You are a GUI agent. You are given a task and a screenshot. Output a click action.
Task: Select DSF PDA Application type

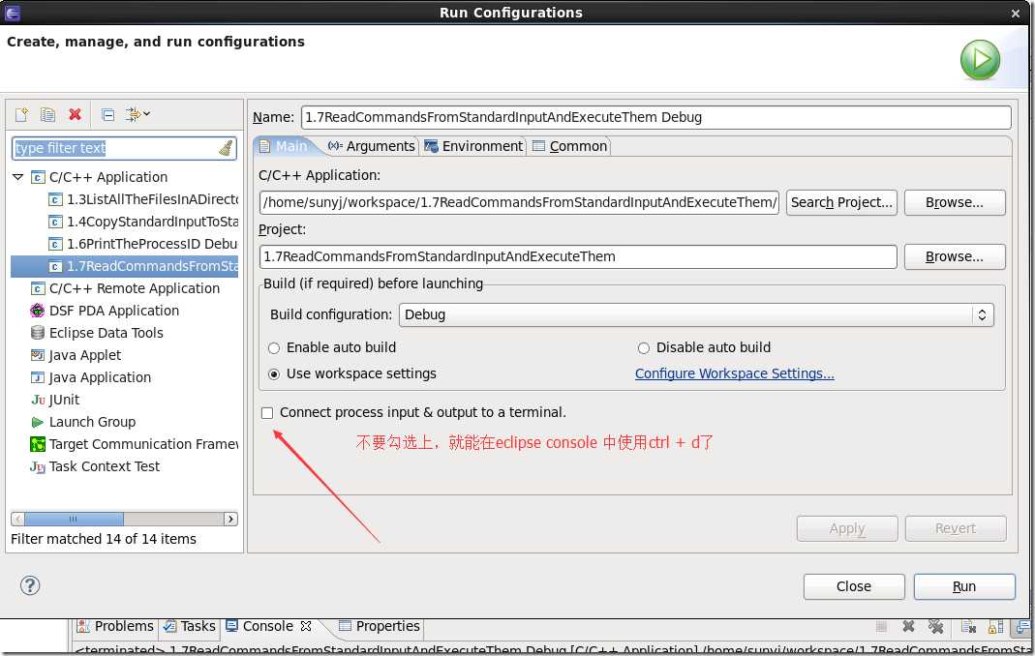106,311
